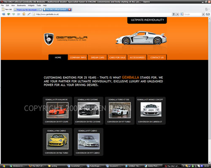Click 'CONVERSION ON 977 COUPE' caption

pyautogui.click(x=57, y=122)
